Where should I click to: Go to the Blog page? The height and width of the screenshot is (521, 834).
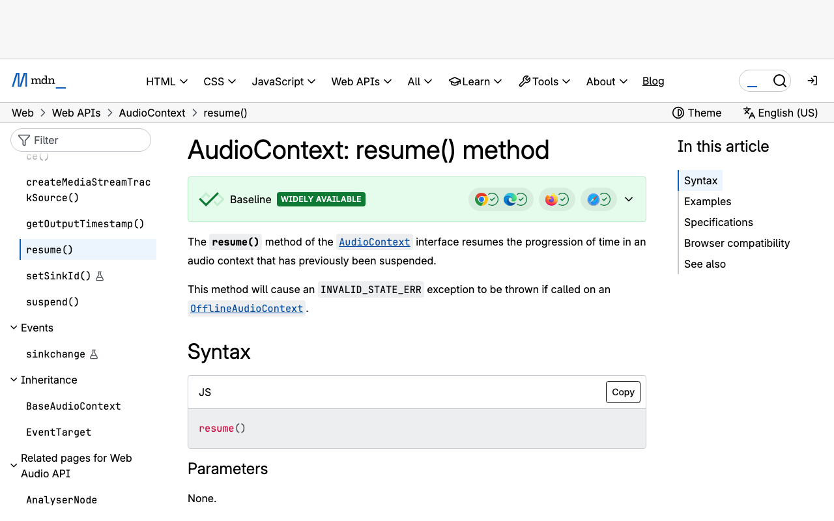[x=654, y=81]
